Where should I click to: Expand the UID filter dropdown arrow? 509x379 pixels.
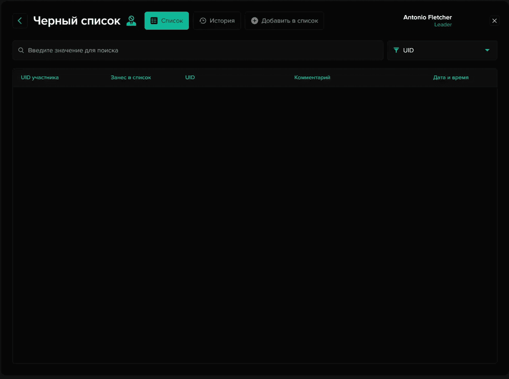[x=487, y=50]
